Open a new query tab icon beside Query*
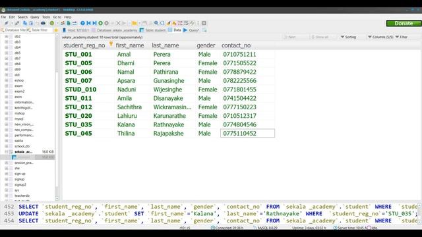 (204, 30)
